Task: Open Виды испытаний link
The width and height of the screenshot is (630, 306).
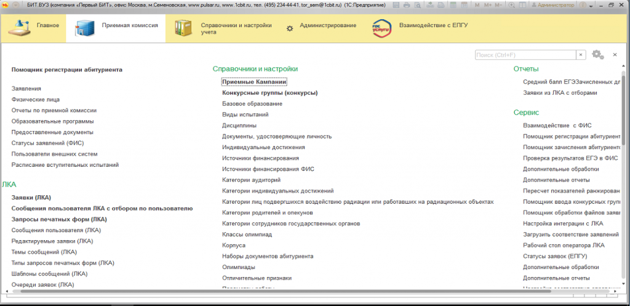Action: click(245, 115)
